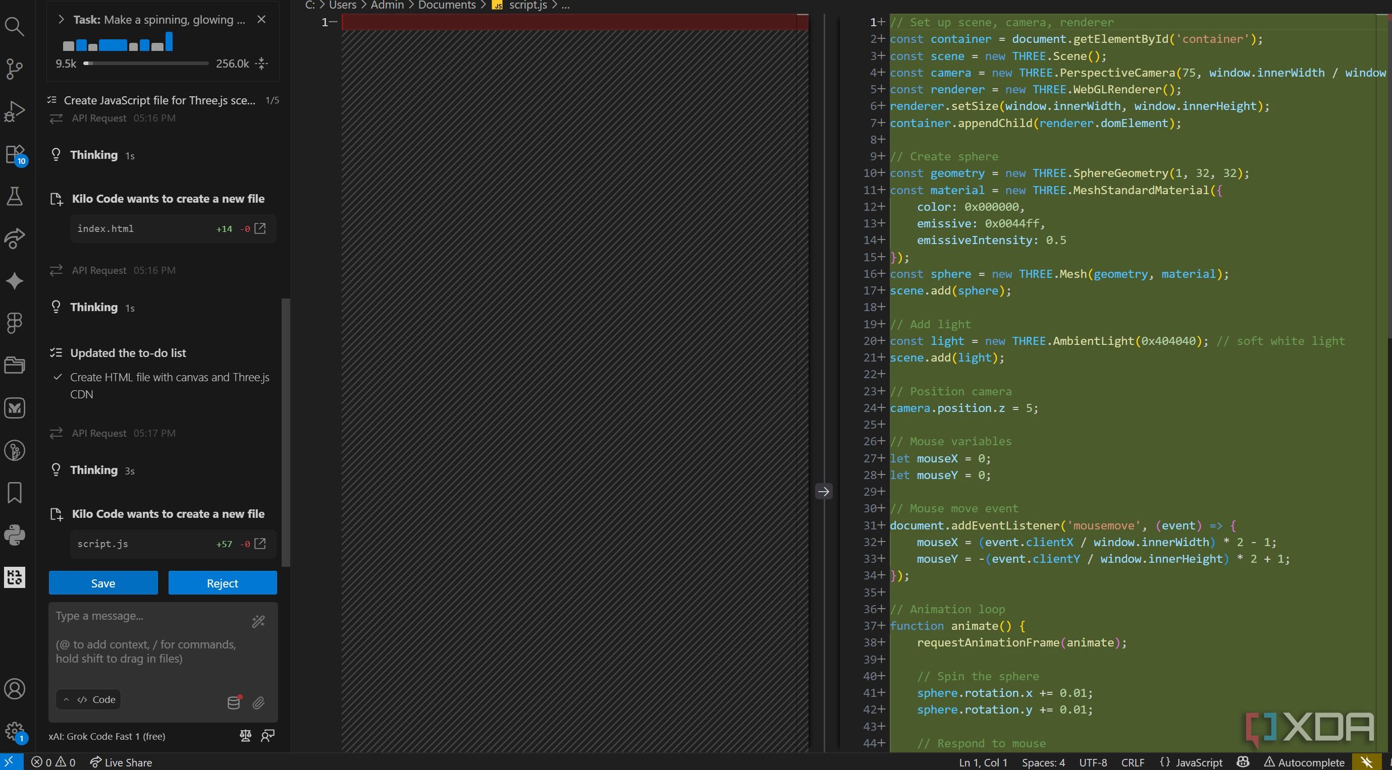Click the context window usage slider

tap(146, 64)
